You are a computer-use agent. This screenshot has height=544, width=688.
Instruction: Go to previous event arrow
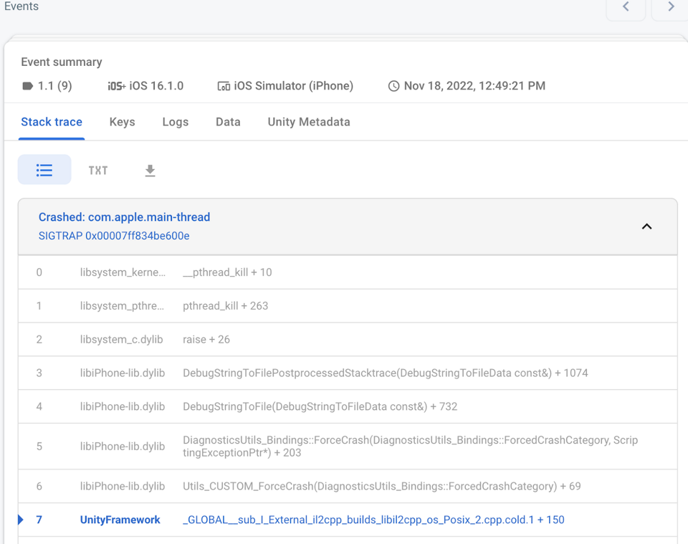coord(626,7)
